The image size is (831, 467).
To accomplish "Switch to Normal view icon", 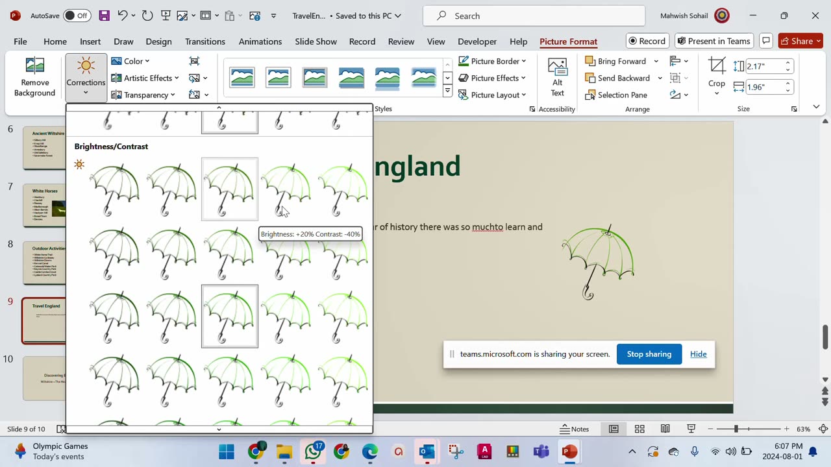I will 614,429.
